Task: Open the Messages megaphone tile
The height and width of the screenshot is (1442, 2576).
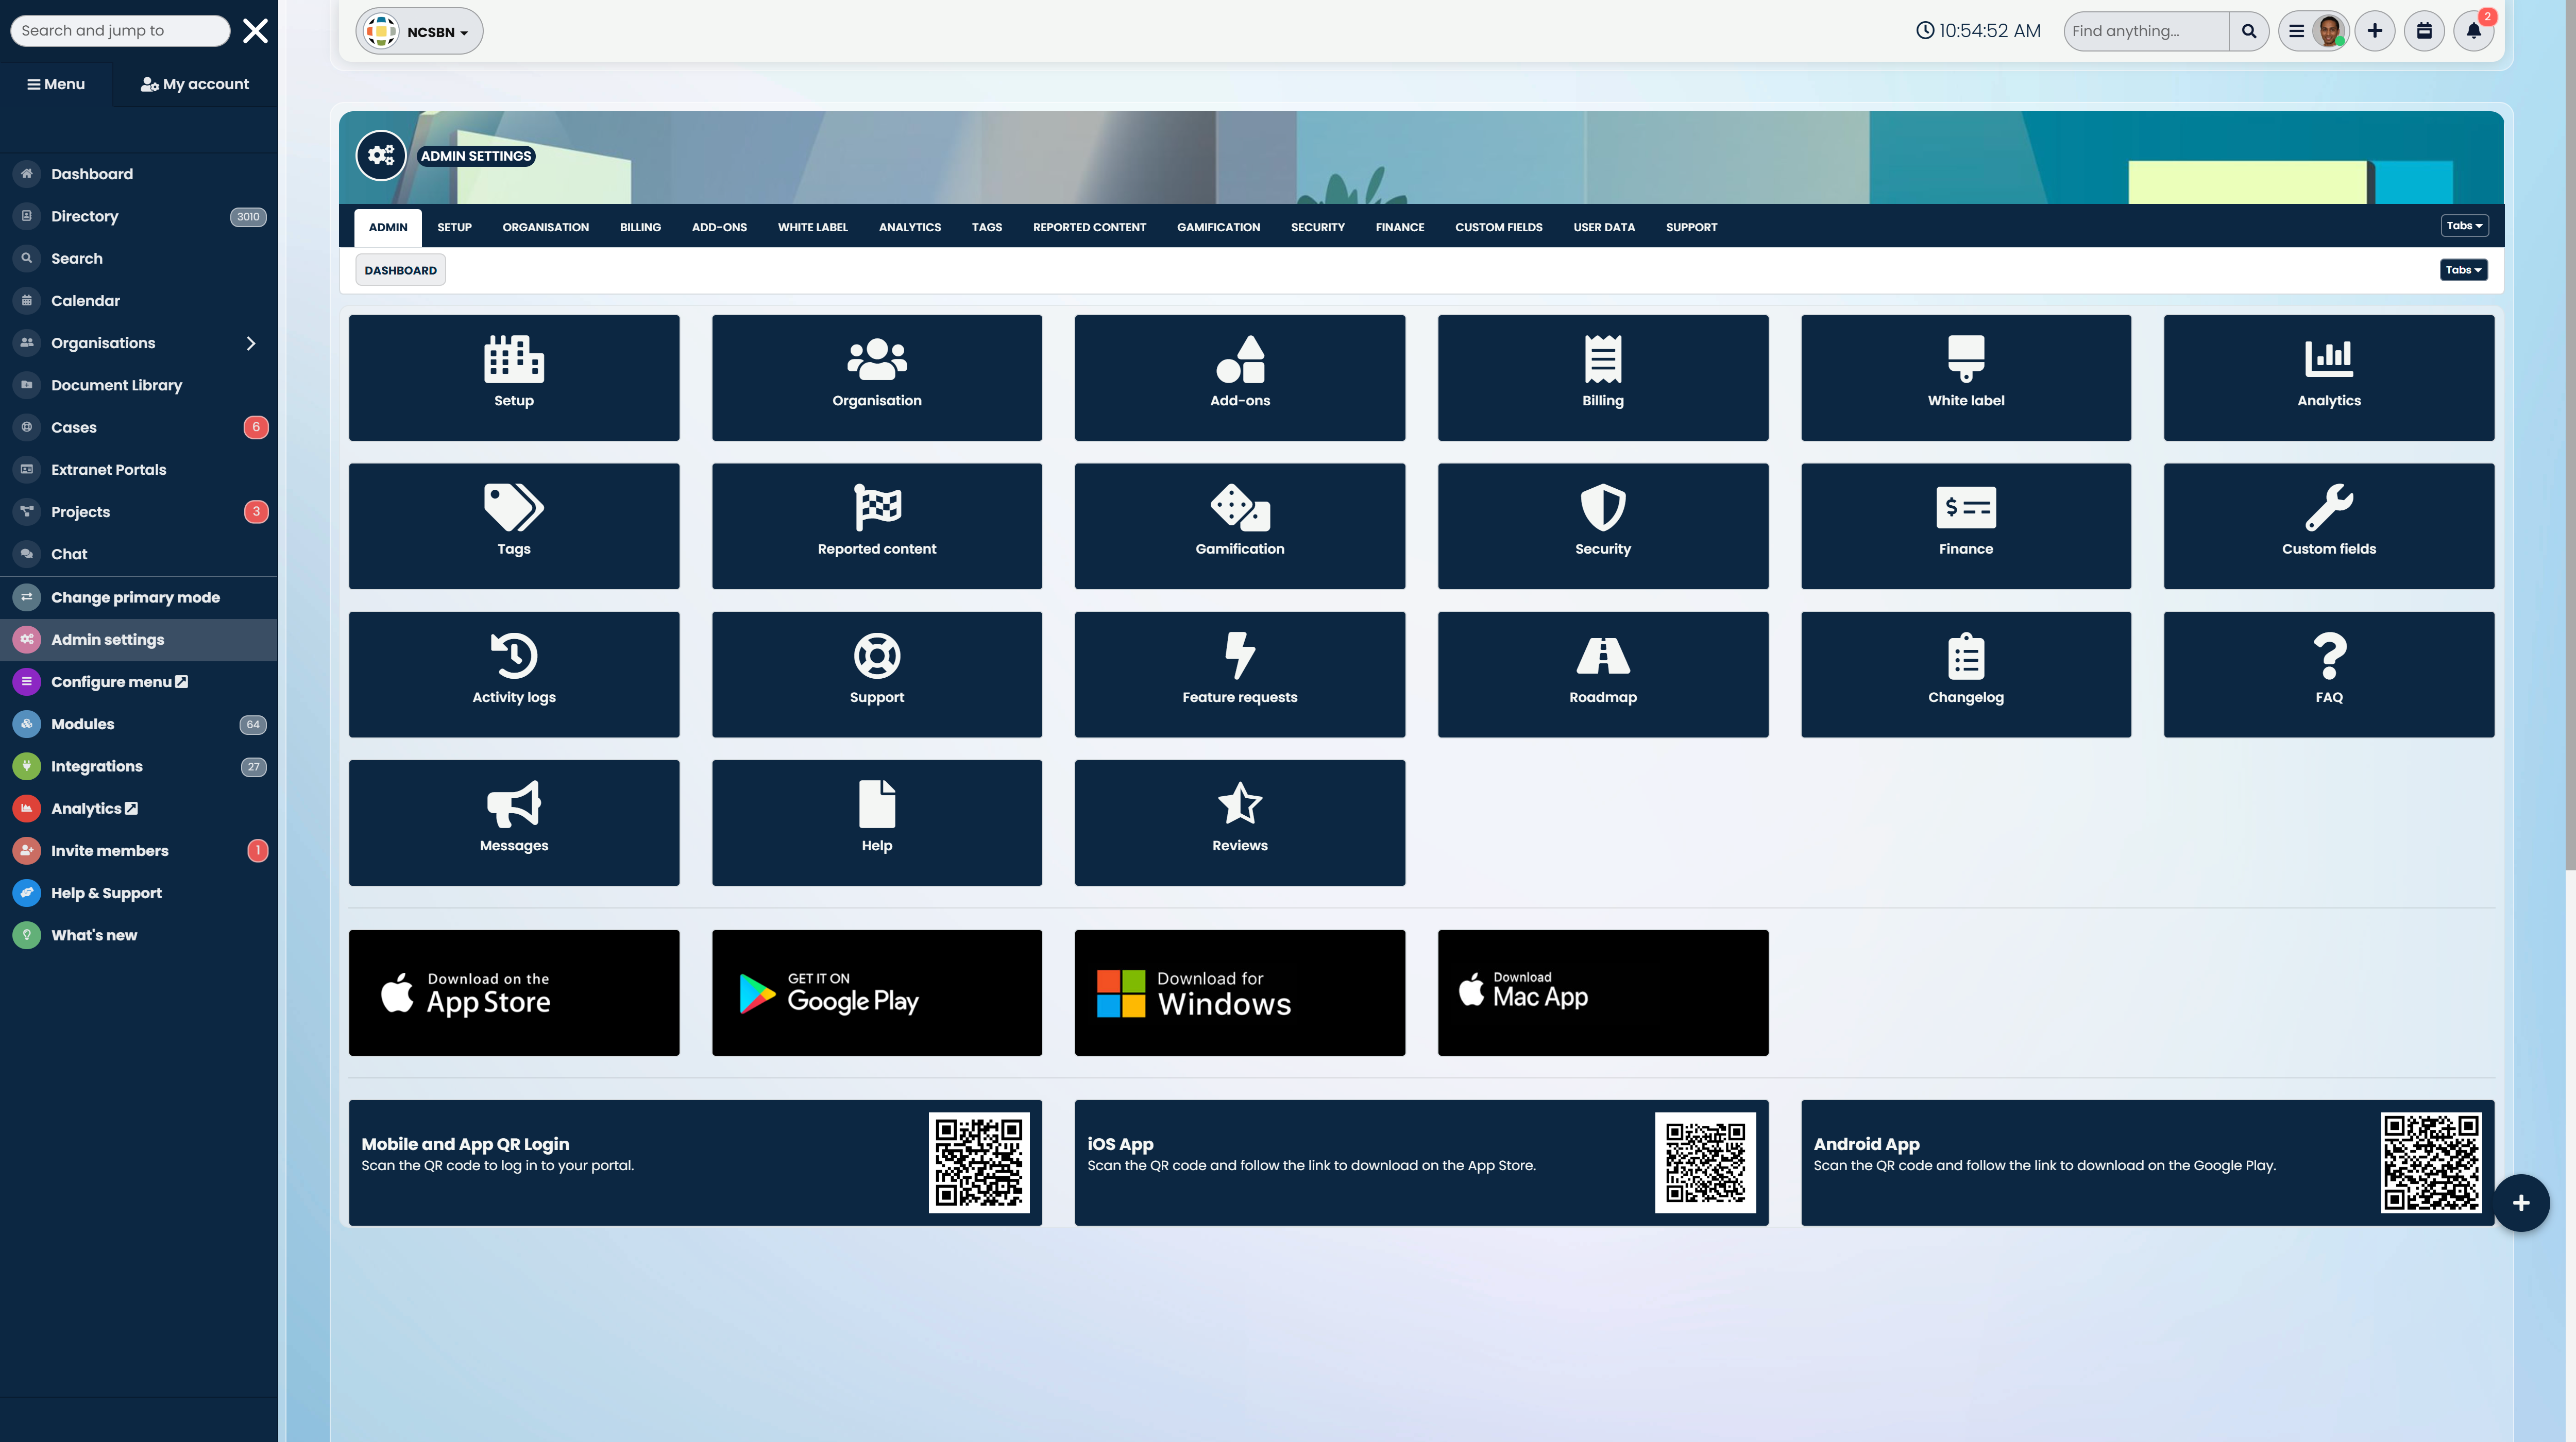Action: (514, 822)
